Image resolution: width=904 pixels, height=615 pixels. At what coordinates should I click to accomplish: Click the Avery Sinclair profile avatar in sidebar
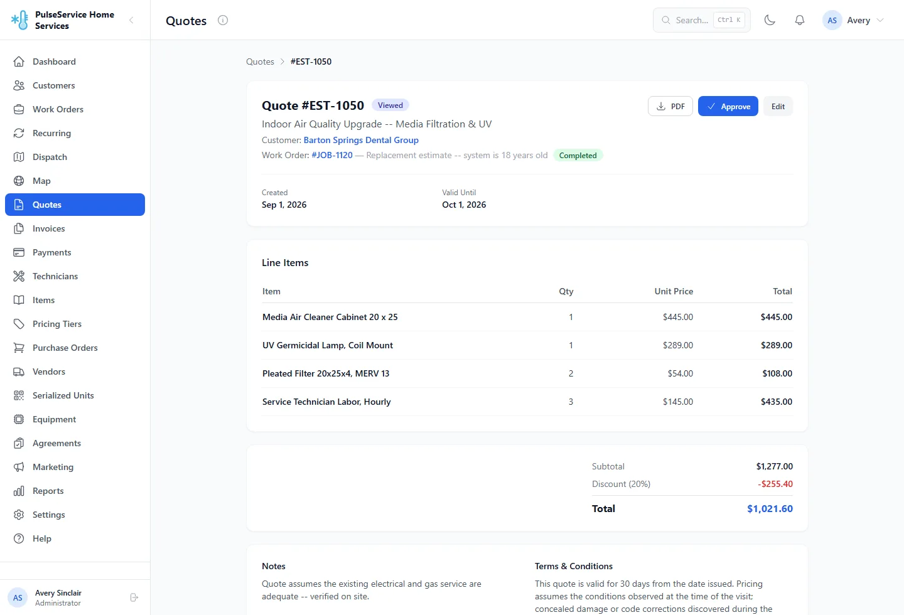coord(18,597)
